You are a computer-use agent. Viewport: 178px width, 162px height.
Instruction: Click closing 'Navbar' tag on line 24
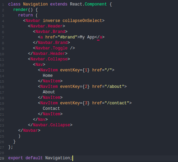tap(29, 130)
